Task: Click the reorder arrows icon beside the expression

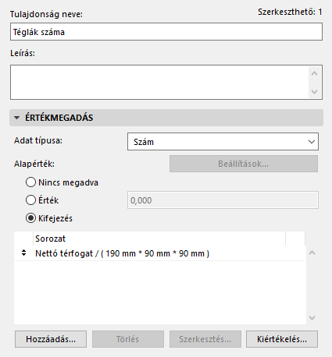Action: pyautogui.click(x=23, y=253)
